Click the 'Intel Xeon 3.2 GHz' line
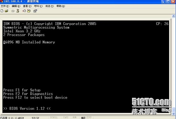176x119 pixels. tap(22, 31)
